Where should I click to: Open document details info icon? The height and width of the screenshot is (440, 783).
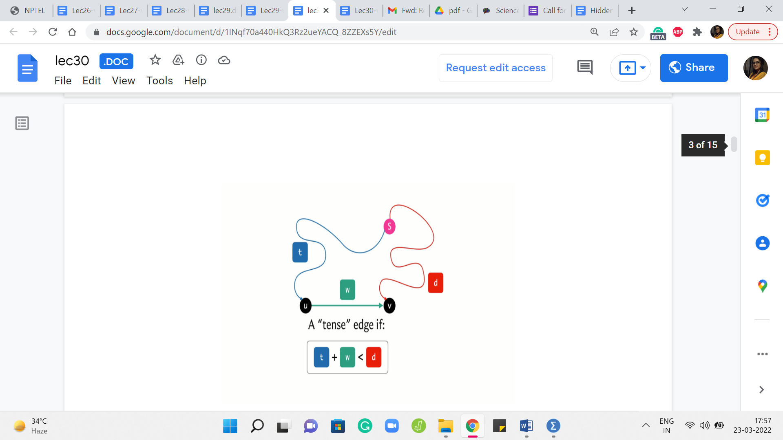tap(201, 60)
